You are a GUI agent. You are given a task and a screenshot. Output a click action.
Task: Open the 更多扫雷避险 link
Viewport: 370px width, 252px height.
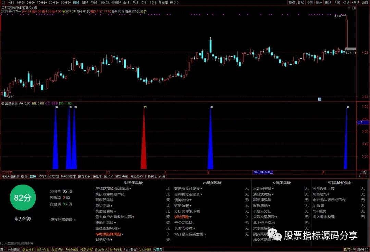click(63, 220)
